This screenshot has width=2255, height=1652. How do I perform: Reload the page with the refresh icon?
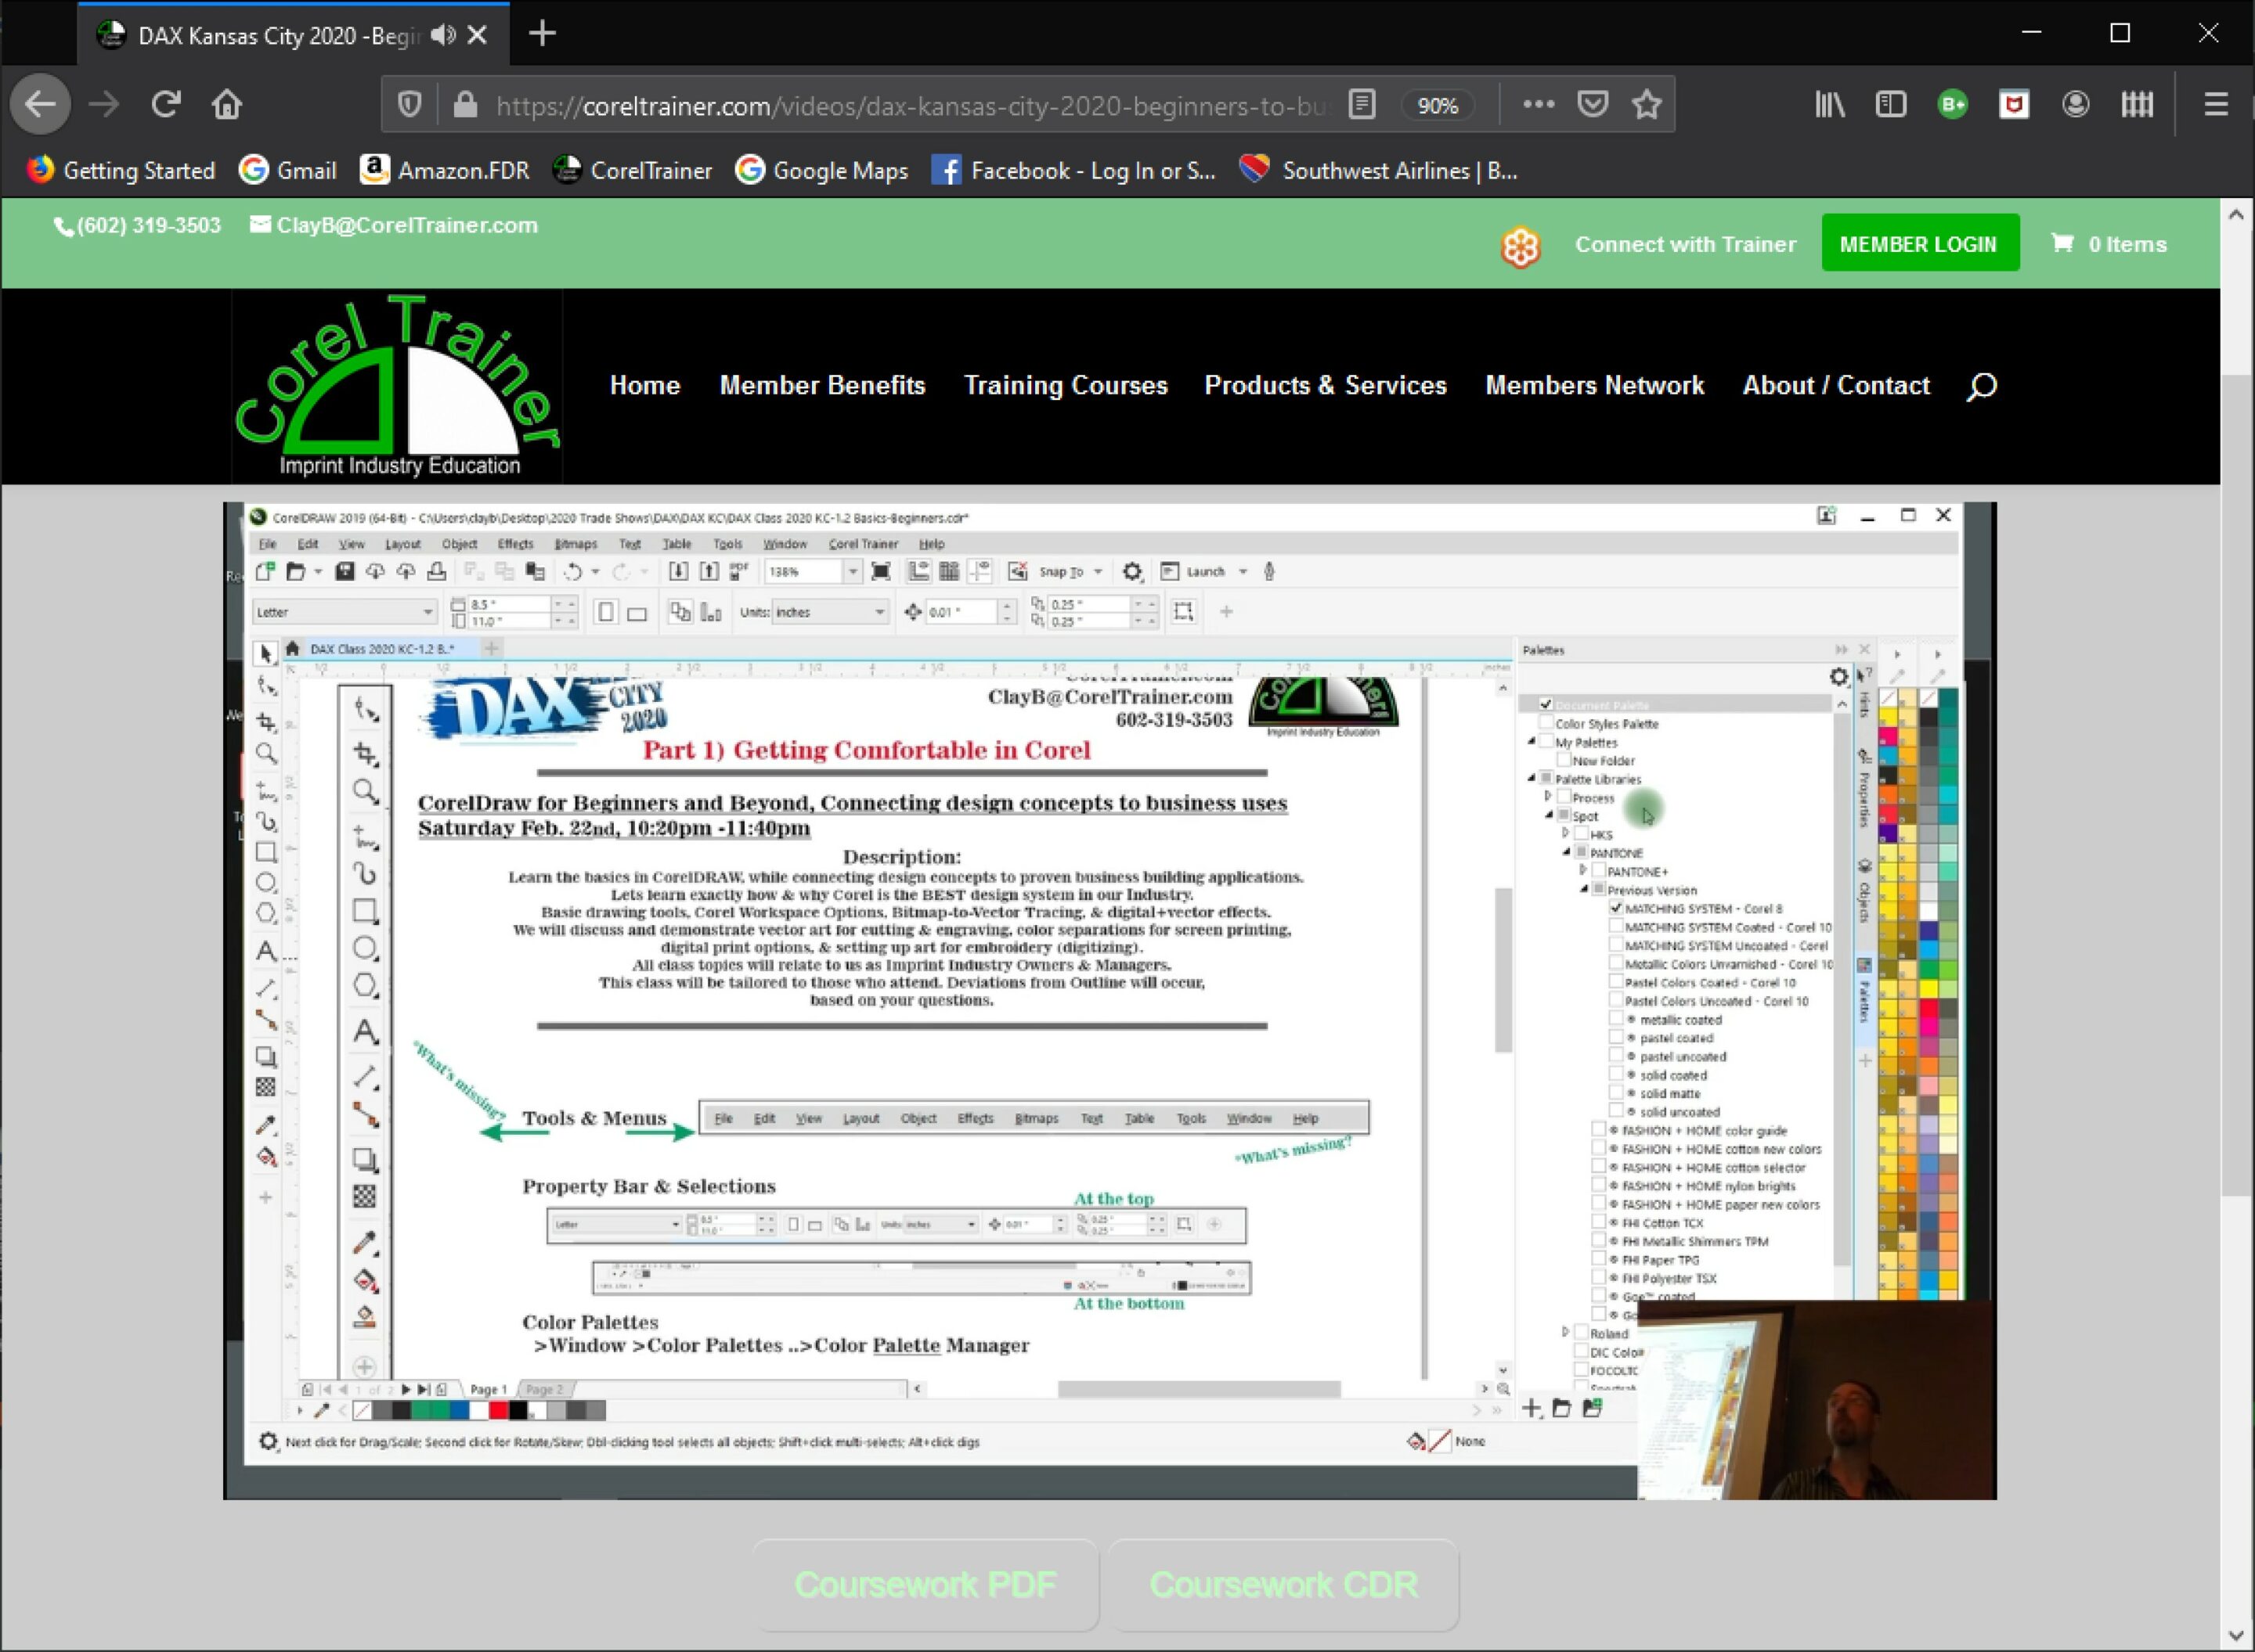click(x=165, y=104)
